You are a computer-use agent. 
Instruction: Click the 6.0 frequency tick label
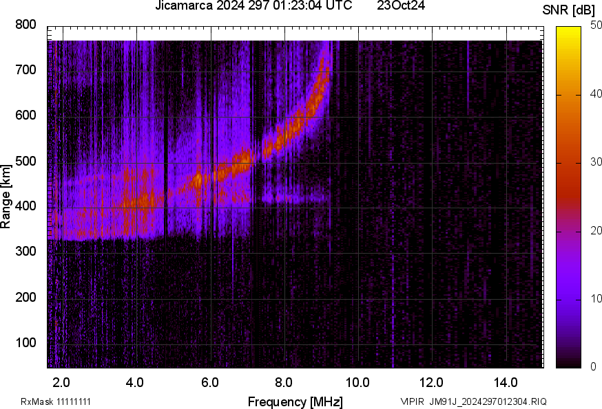click(x=209, y=383)
